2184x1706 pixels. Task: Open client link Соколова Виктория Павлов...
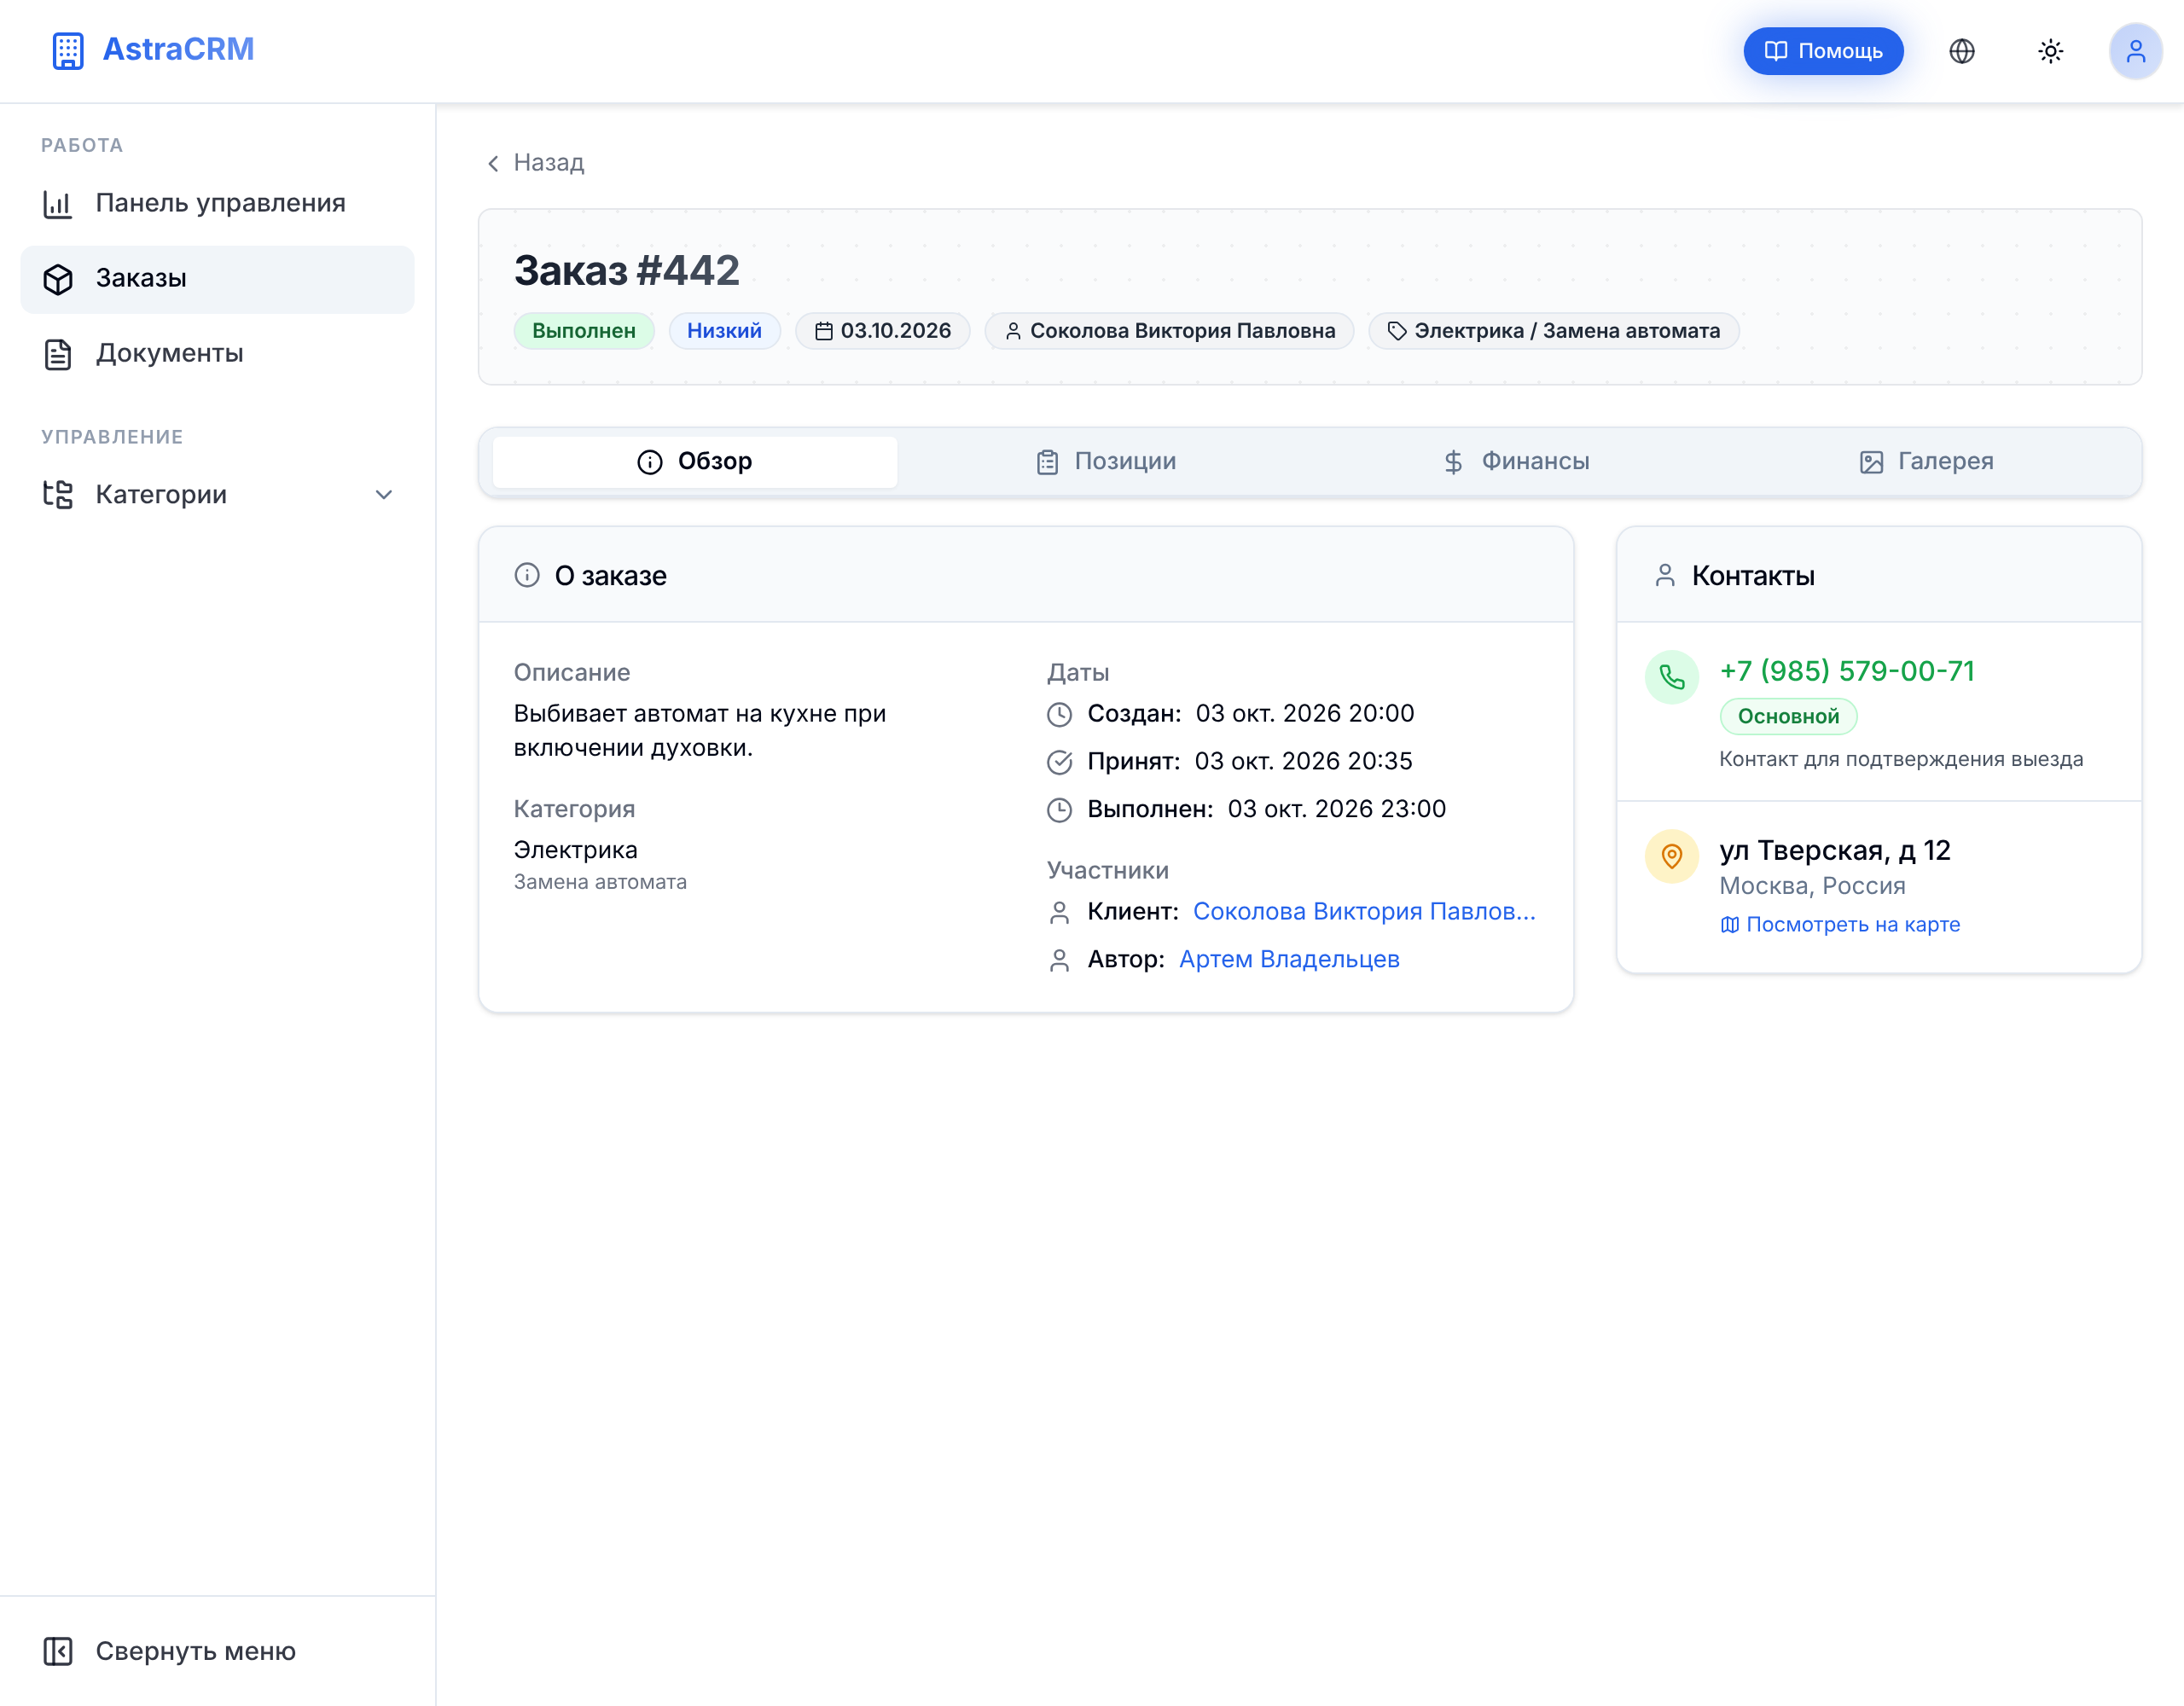tap(1364, 912)
